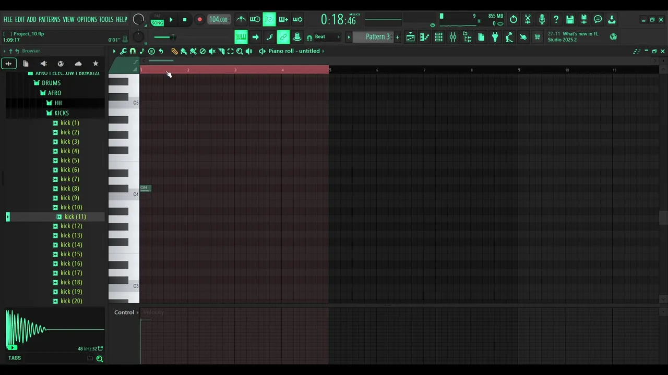Open the PATTERNS menu
This screenshot has width=668, height=375.
pyautogui.click(x=50, y=19)
